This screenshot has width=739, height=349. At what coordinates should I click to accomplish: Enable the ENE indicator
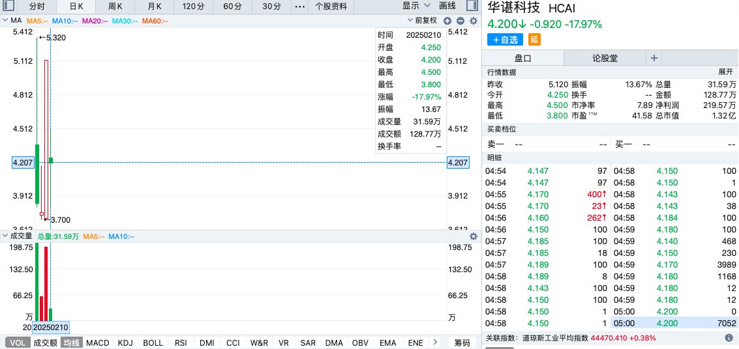tap(415, 343)
